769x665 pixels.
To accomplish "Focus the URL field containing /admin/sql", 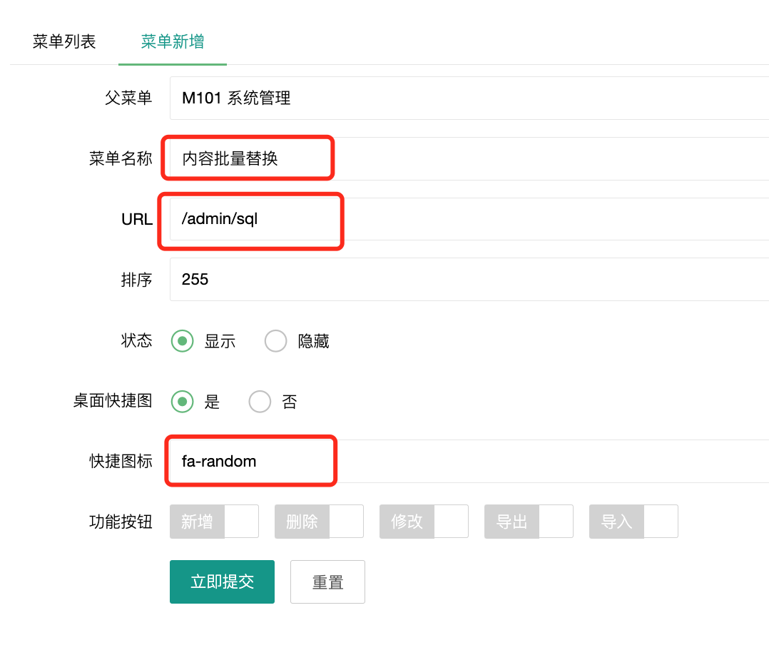I will 469,219.
